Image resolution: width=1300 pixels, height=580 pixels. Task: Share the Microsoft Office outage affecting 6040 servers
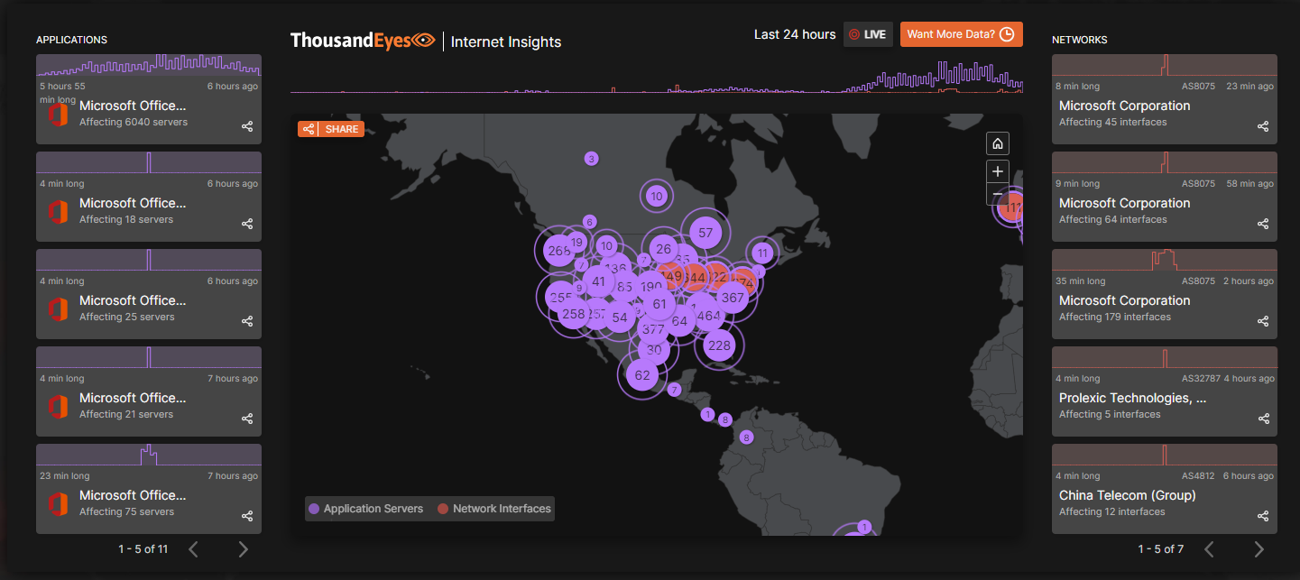point(247,126)
